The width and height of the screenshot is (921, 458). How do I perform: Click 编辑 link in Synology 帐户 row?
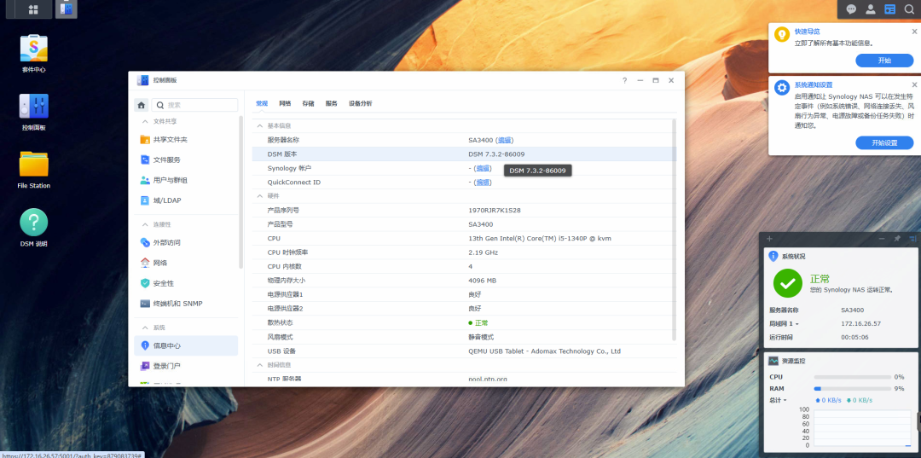(483, 168)
